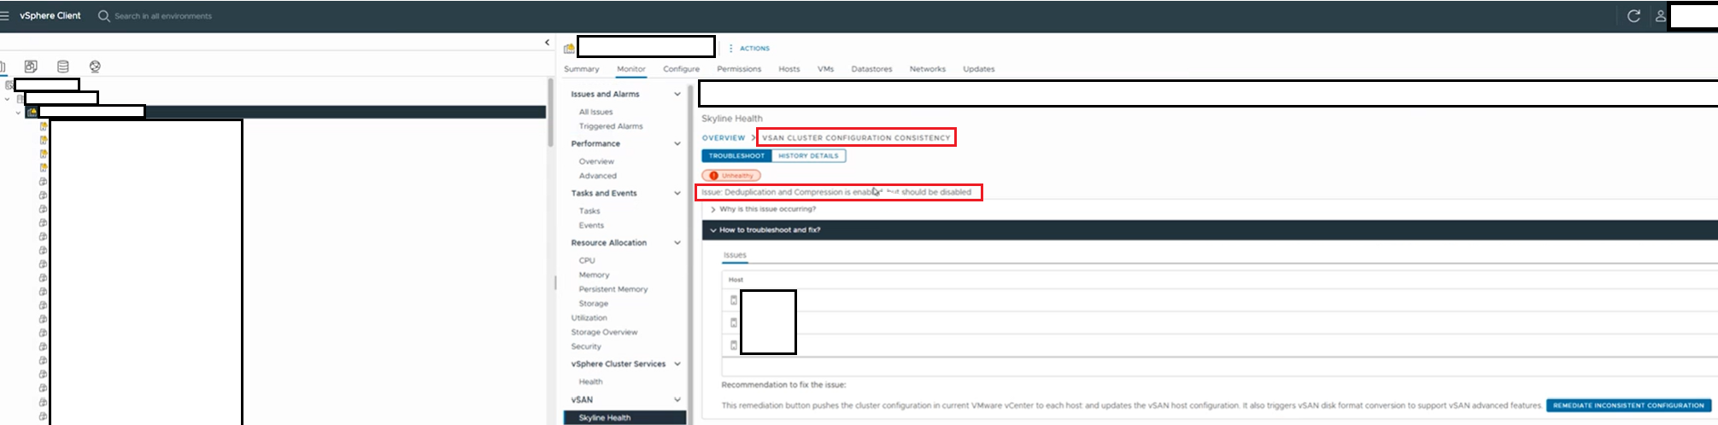Click the Deduplication and Compression issue text
This screenshot has height=425, width=1718.
tap(836, 193)
